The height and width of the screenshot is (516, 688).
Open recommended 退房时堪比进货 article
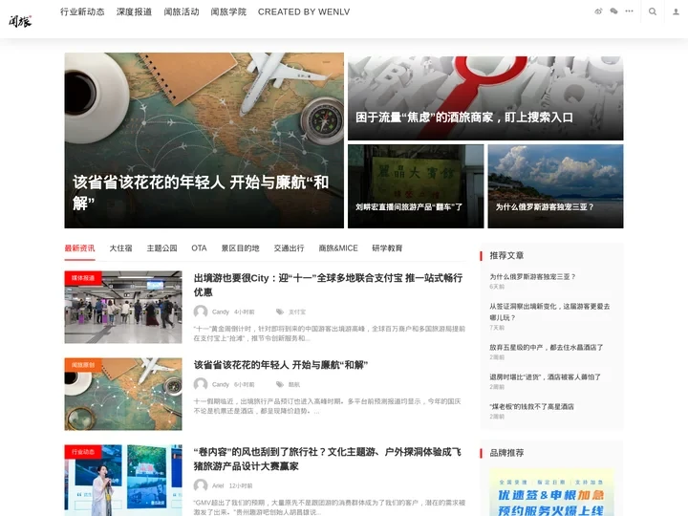tap(545, 376)
